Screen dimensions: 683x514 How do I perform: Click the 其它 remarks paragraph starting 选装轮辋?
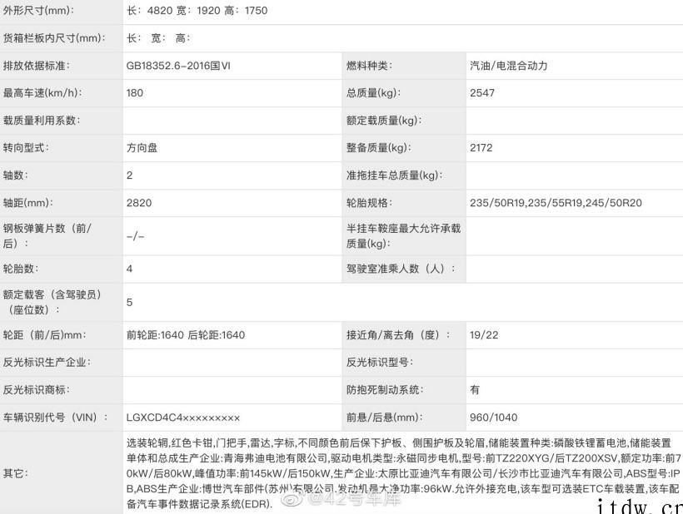click(404, 473)
